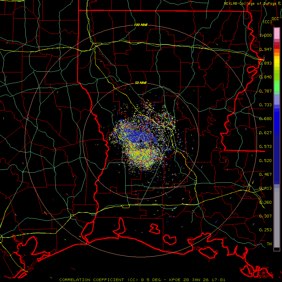Click the NEXLAB-College of DuPage credit text
Screen dimensions: 282x282
click(252, 3)
